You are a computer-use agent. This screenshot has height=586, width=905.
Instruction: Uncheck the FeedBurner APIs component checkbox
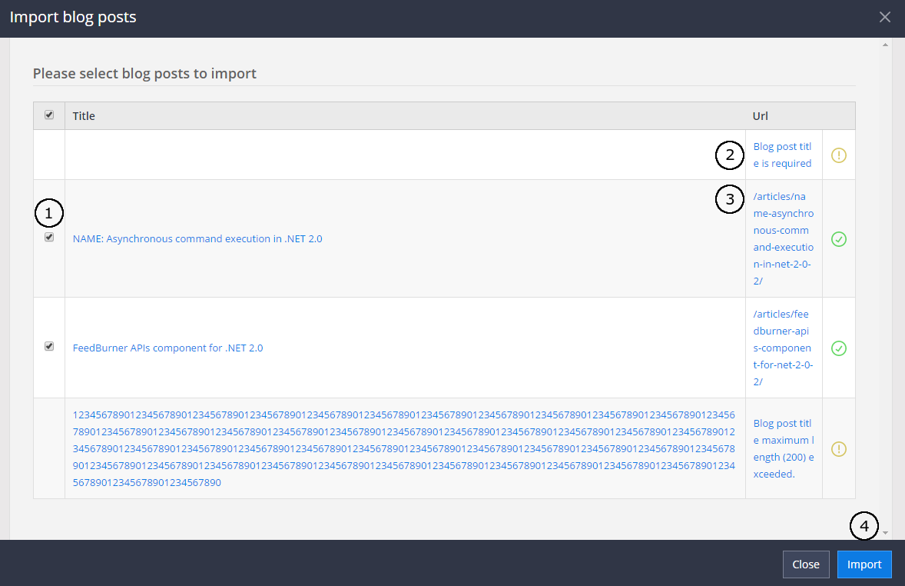coord(49,347)
